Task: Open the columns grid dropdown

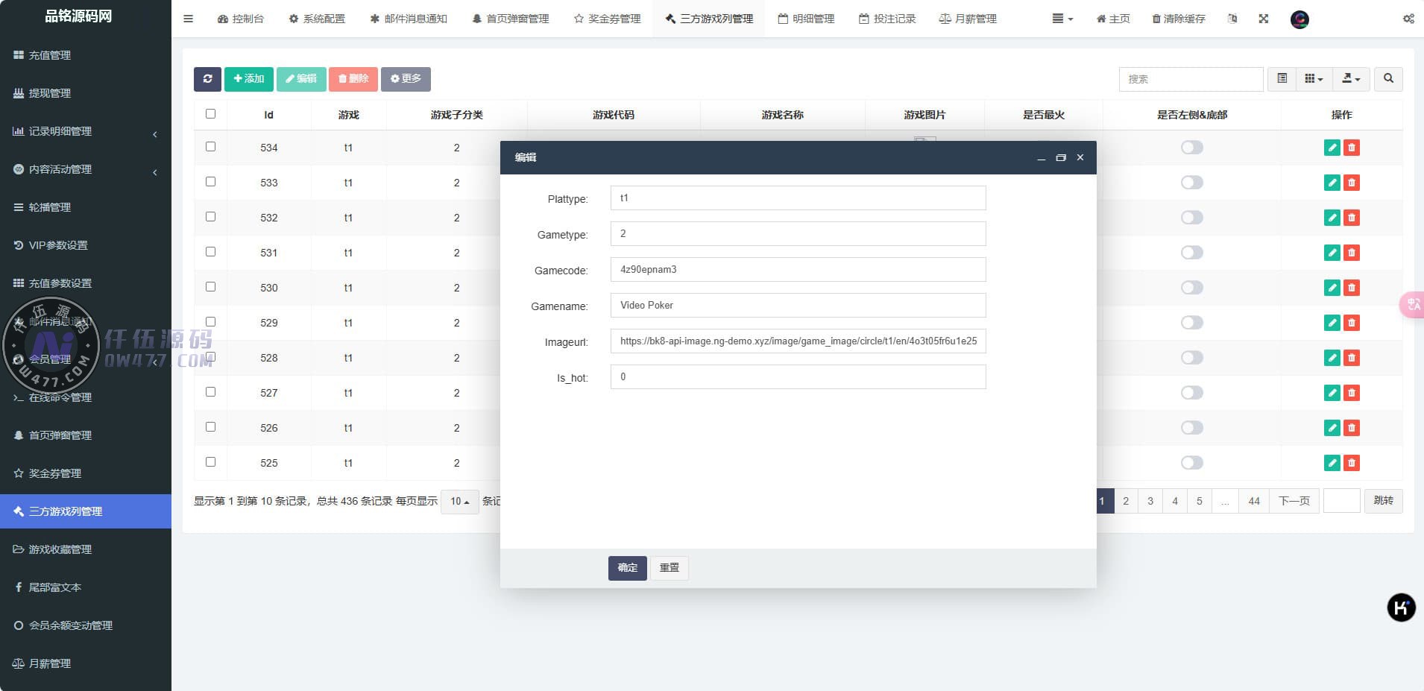Action: click(x=1314, y=79)
